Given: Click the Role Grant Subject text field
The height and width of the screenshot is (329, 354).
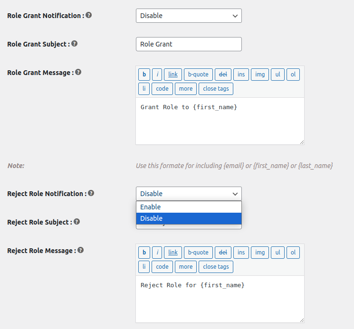Looking at the screenshot, I should click(x=189, y=44).
